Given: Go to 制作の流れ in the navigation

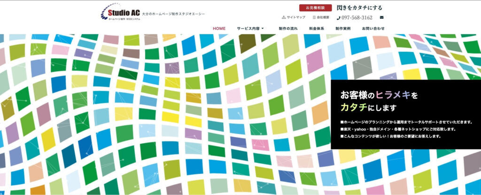Looking at the screenshot, I should (x=288, y=29).
